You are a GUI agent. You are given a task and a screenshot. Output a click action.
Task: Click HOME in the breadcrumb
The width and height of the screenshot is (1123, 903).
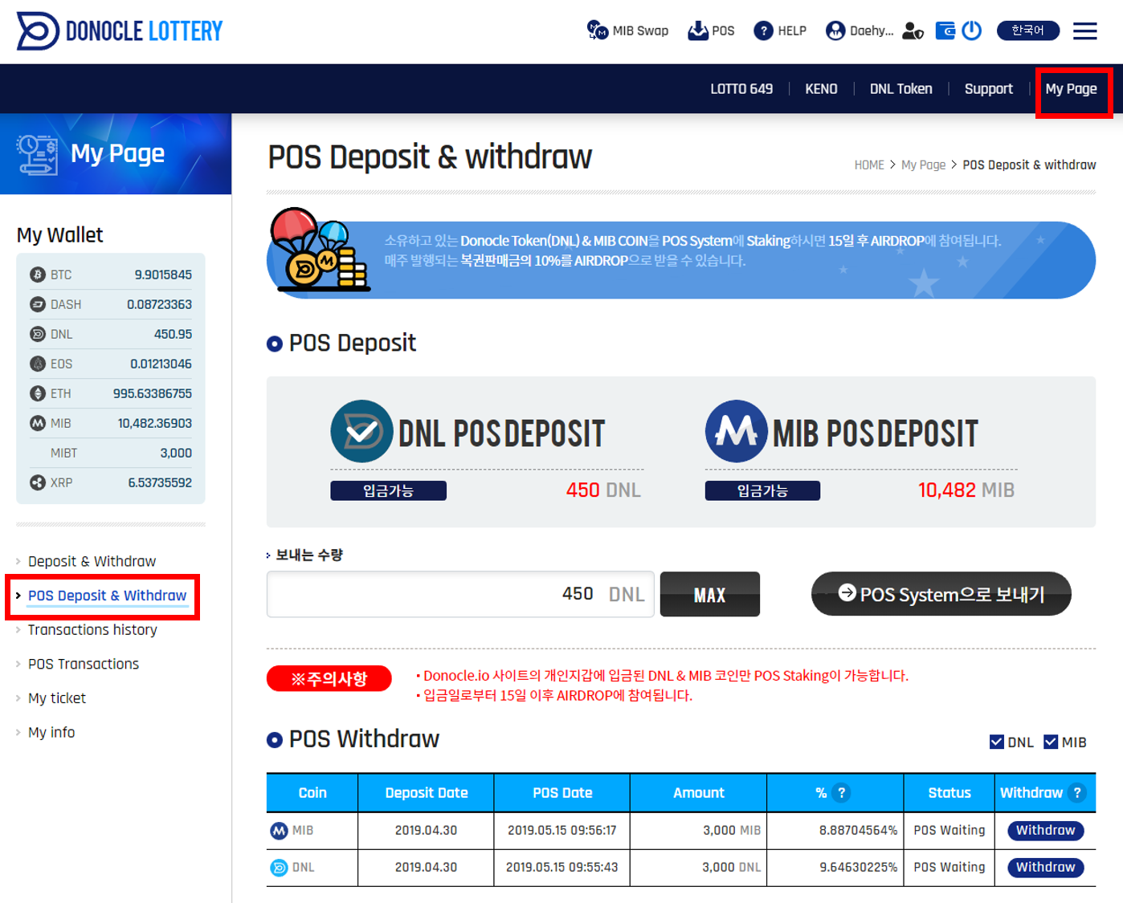[869, 165]
